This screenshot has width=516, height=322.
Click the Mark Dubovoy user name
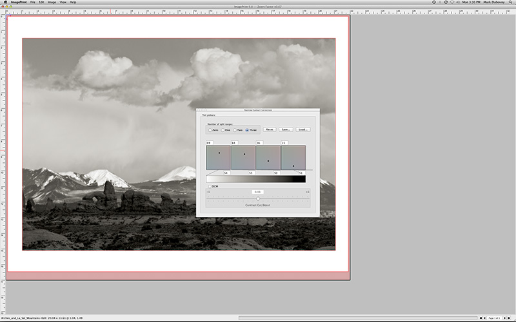tap(494, 2)
